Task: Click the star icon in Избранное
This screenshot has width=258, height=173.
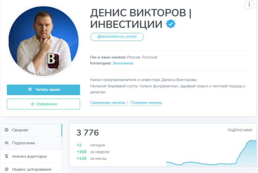Action: click(x=33, y=104)
